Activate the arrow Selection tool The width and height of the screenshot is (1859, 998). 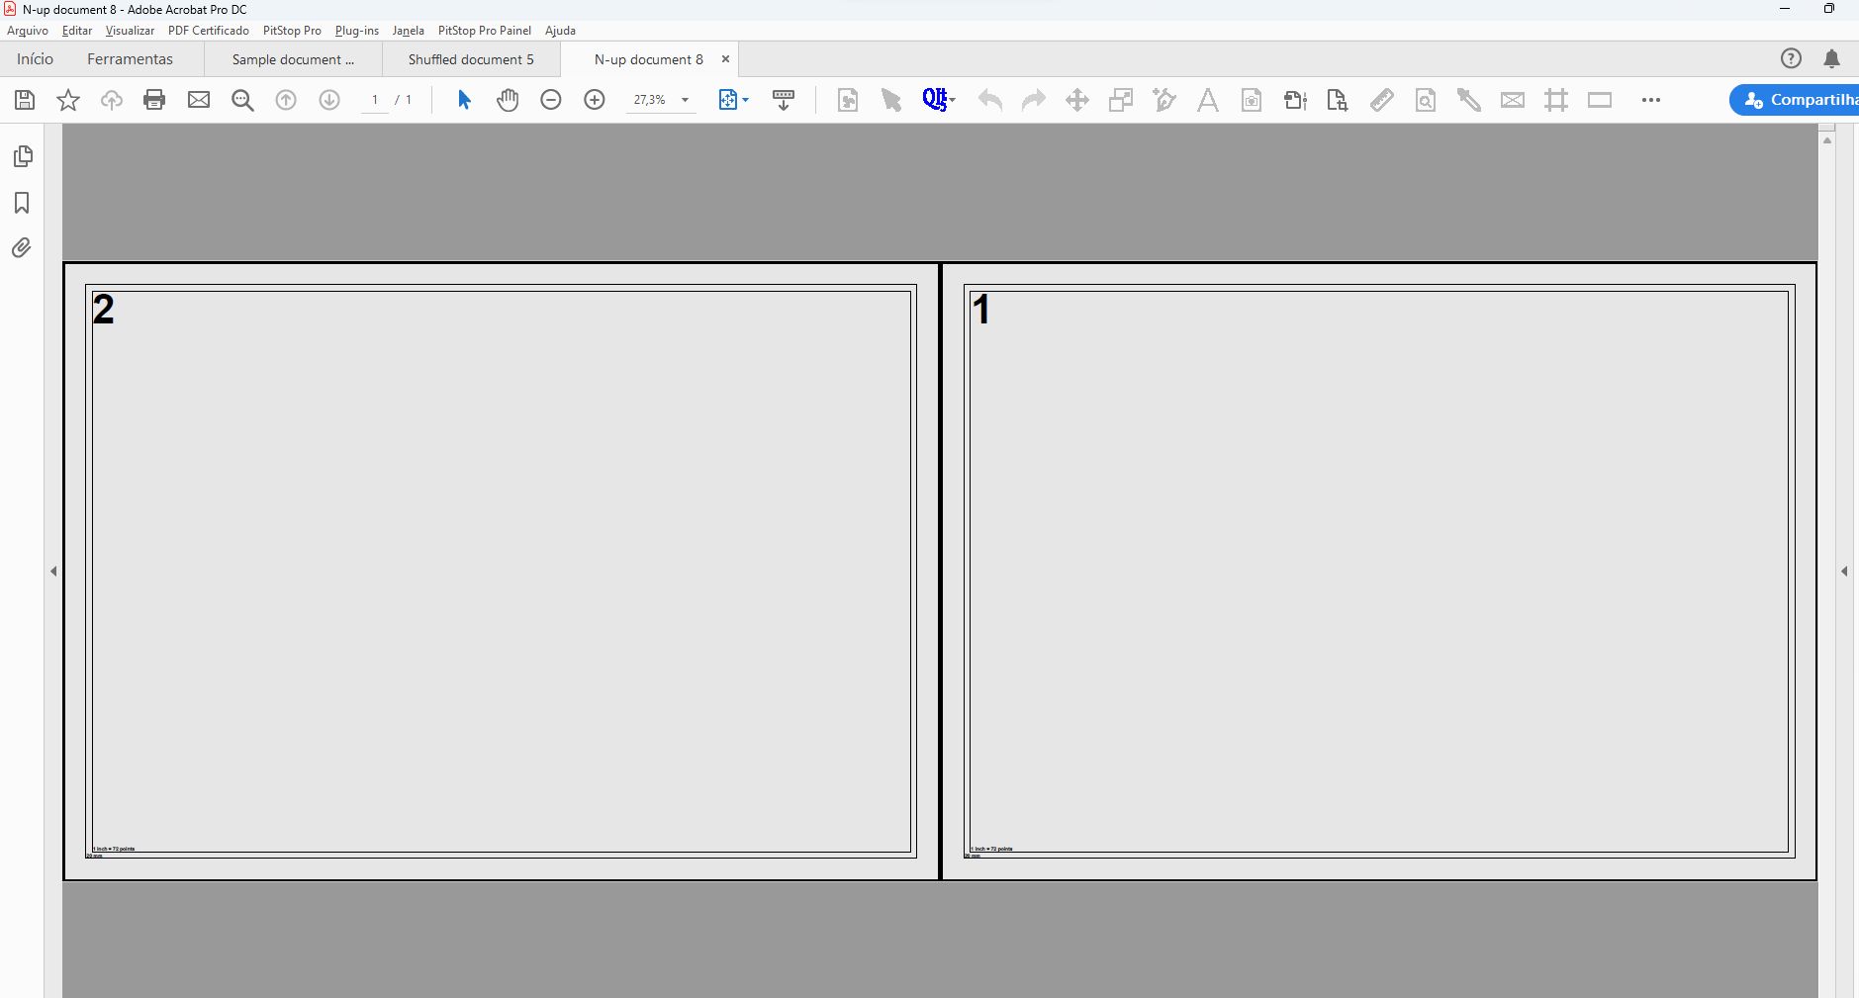pyautogui.click(x=464, y=100)
